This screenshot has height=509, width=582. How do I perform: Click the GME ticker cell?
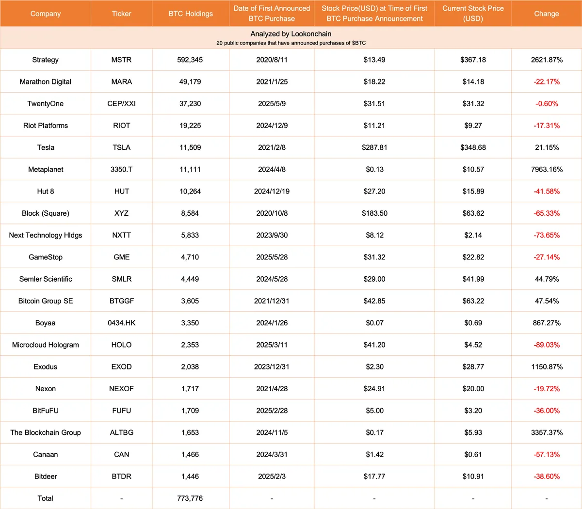(121, 257)
